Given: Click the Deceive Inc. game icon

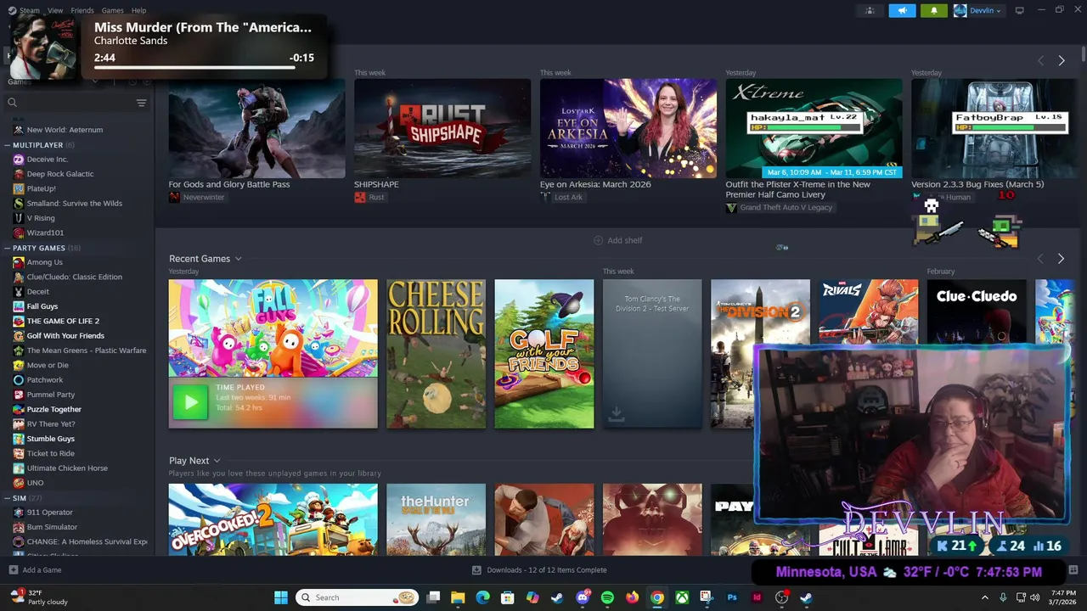Looking at the screenshot, I should coord(19,159).
